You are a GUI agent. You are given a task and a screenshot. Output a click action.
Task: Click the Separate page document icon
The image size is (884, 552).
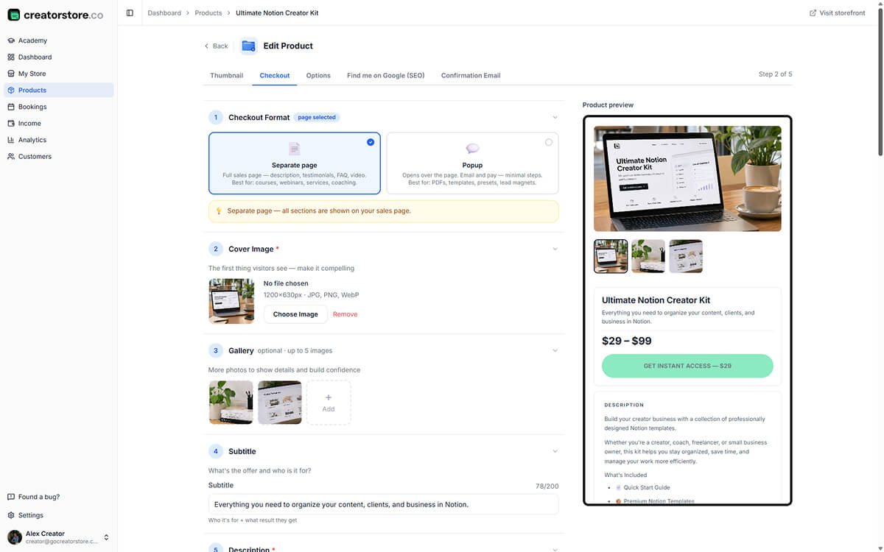[x=295, y=149]
